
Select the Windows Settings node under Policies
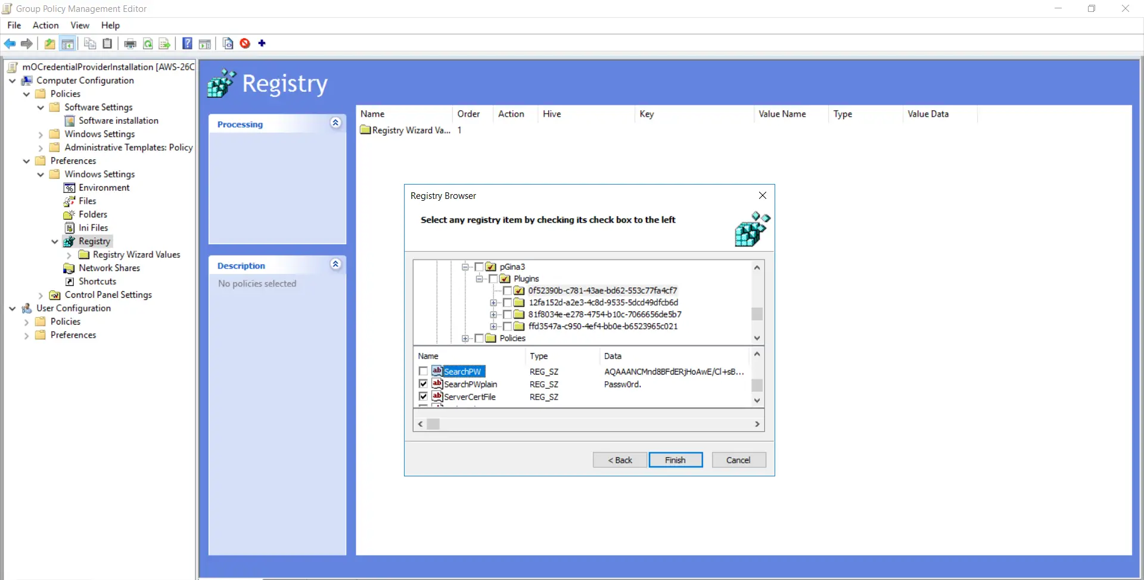point(100,134)
